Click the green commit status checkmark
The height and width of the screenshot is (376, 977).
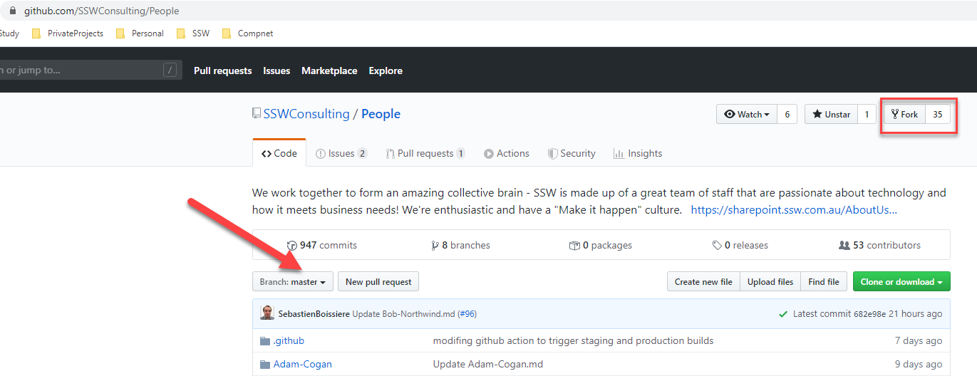tap(783, 314)
